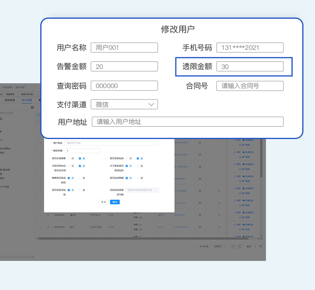Click the 透限金额 input field

[250, 67]
